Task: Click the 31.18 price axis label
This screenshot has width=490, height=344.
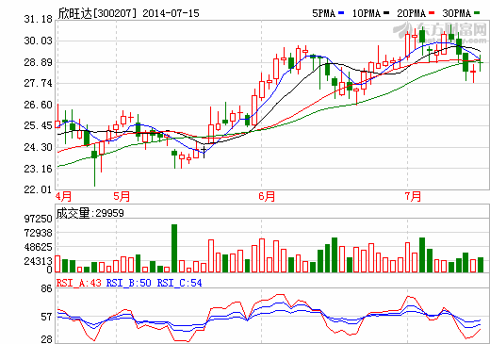Action: [x=38, y=19]
